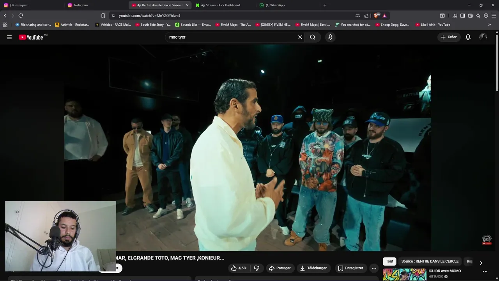499x281 pixels.
Task: Open the Brave Wallet icon
Action: pyautogui.click(x=470, y=16)
